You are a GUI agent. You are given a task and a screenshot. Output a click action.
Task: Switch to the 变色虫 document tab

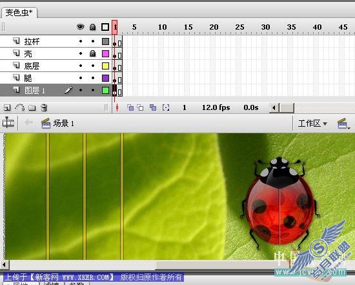[19, 13]
